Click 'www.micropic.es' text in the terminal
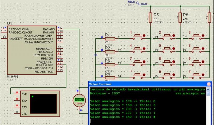 pyautogui.click(x=190, y=94)
